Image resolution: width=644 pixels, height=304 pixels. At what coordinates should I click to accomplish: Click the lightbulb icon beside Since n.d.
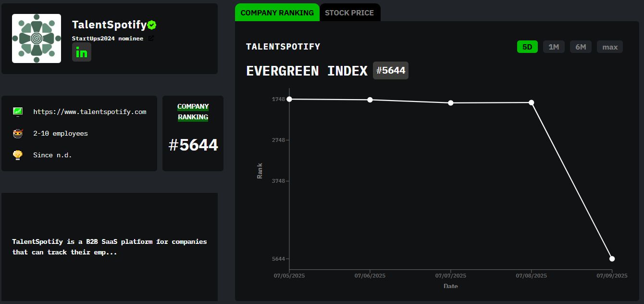click(18, 155)
